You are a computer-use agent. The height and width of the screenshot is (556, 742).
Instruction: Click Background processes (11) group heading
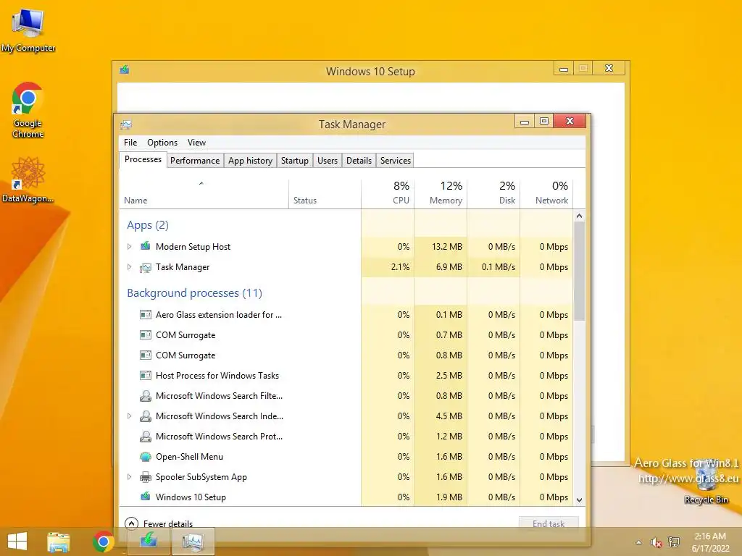(x=194, y=293)
